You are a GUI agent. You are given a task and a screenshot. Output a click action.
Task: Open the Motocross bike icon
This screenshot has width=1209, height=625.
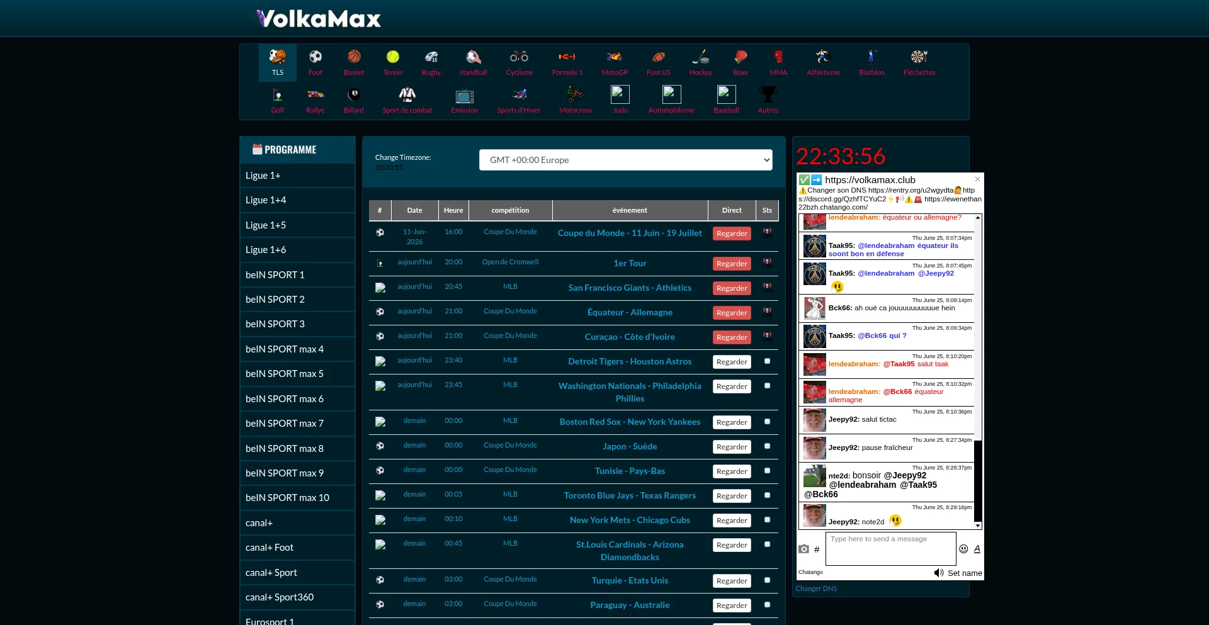pyautogui.click(x=576, y=94)
